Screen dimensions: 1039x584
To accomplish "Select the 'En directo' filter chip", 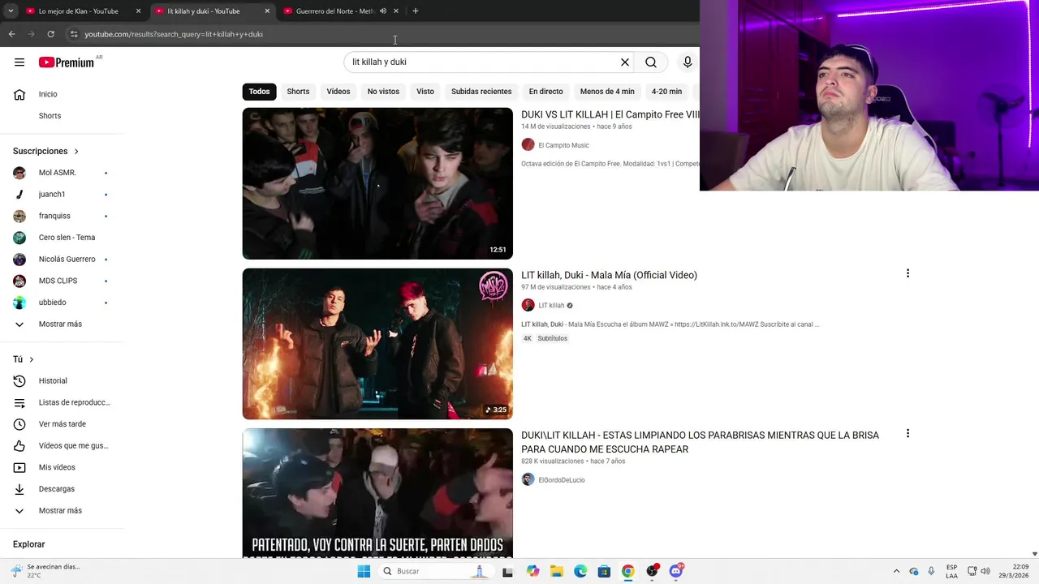I will (x=545, y=92).
